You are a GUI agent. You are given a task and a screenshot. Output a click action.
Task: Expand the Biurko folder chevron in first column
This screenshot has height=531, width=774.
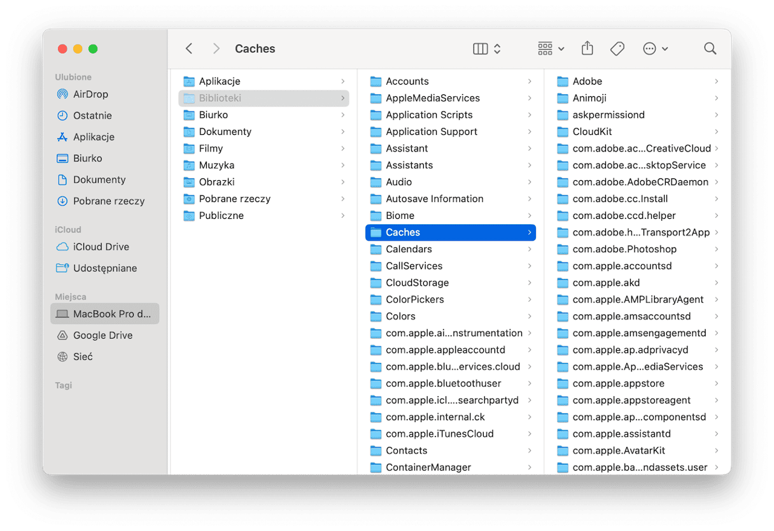[342, 115]
